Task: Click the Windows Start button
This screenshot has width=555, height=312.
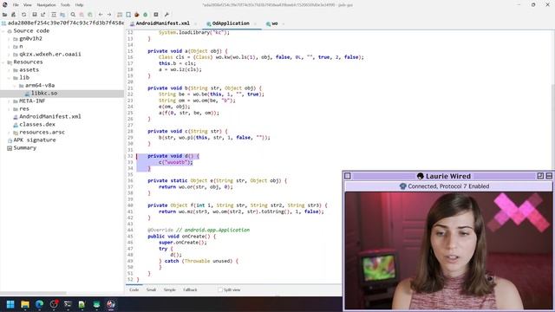Action: pyautogui.click(x=10, y=304)
